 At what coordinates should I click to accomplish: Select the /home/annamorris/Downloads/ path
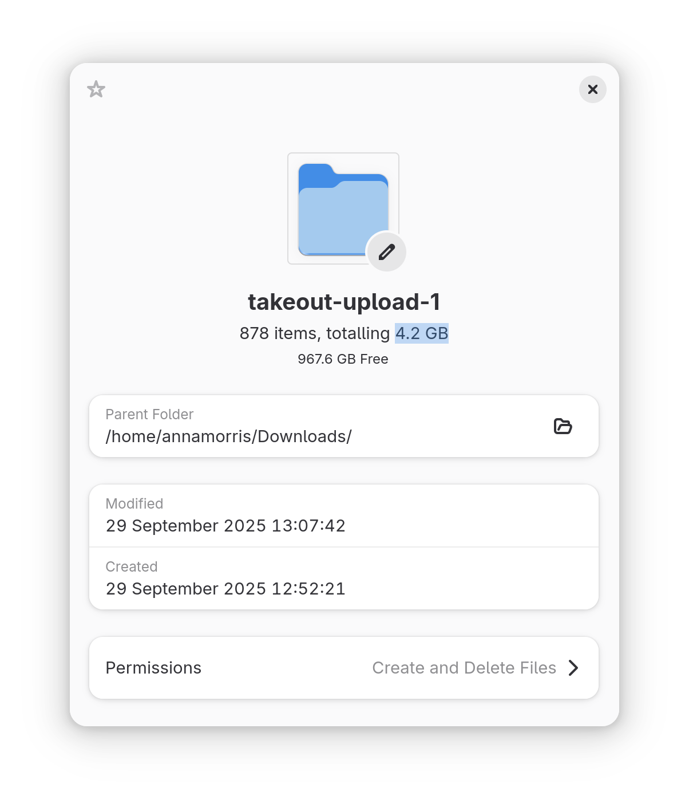[229, 436]
